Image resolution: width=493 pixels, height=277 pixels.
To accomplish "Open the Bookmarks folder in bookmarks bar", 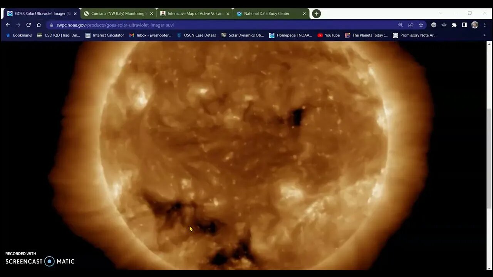I will 19,35.
